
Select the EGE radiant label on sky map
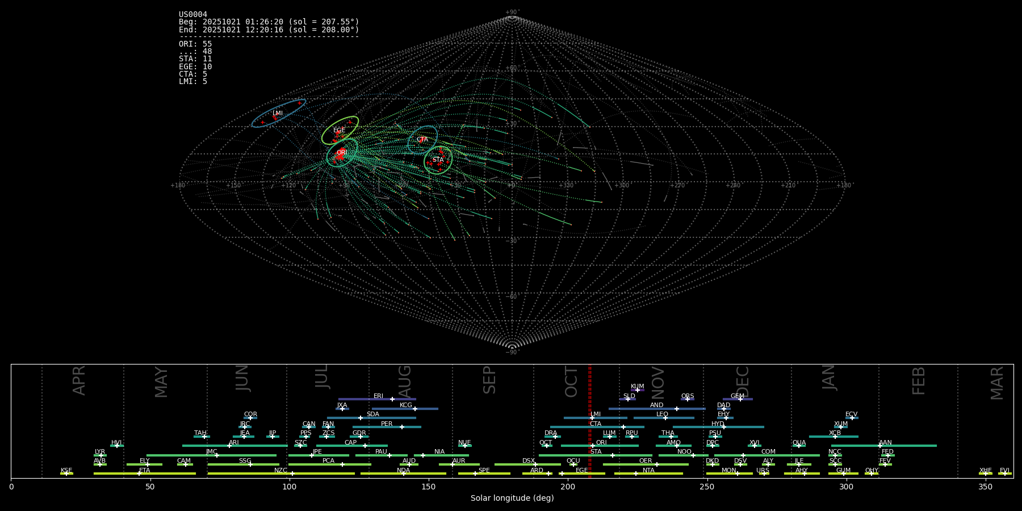340,131
